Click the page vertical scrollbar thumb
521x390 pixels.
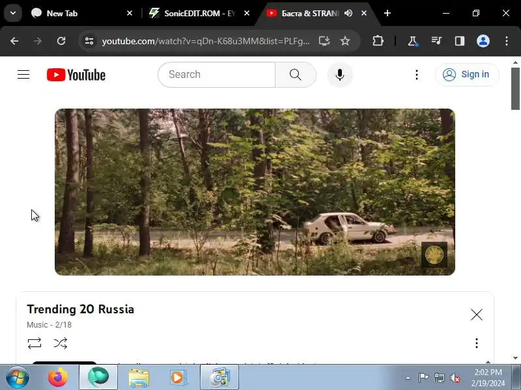[515, 88]
